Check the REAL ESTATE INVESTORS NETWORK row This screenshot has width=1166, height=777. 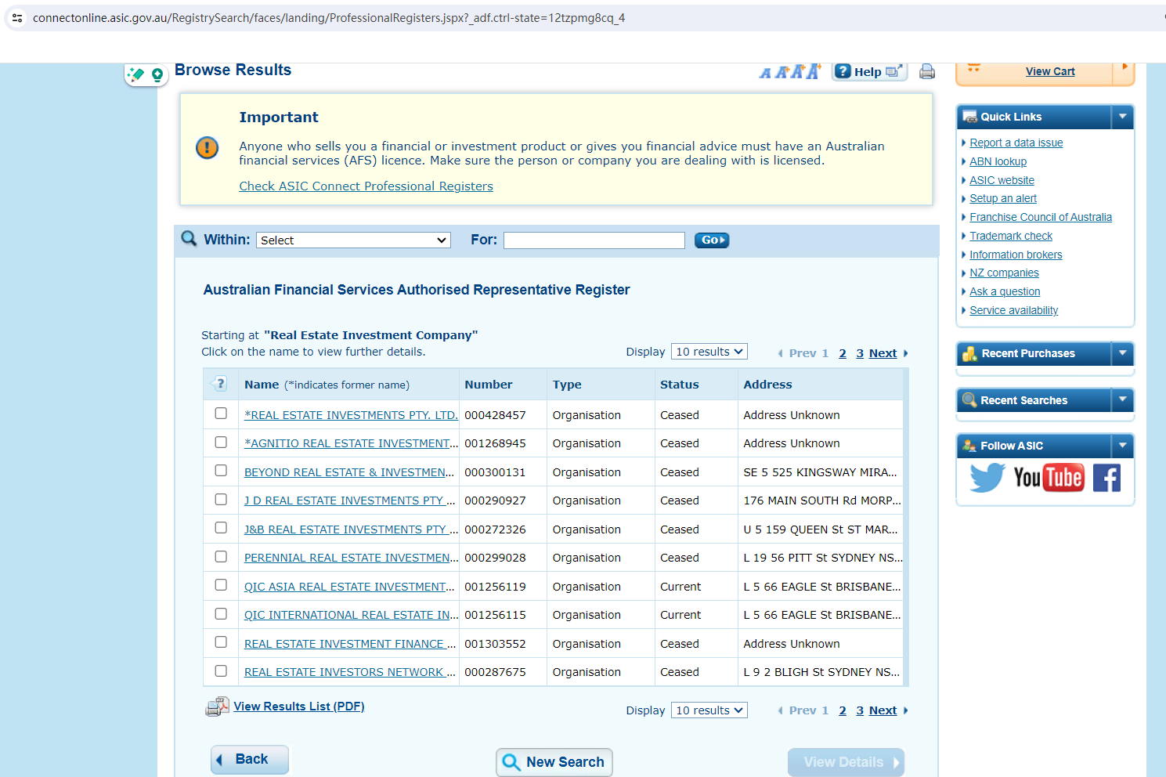pyautogui.click(x=221, y=671)
